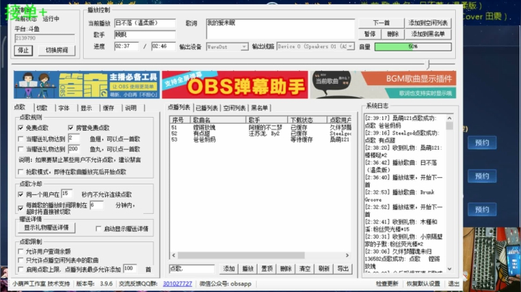The height and width of the screenshot is (292, 521).
Task: Switch to the 字体 tab
Action: click(64, 108)
